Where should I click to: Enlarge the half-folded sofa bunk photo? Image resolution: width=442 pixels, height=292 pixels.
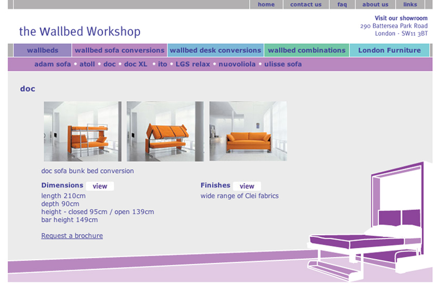click(165, 132)
